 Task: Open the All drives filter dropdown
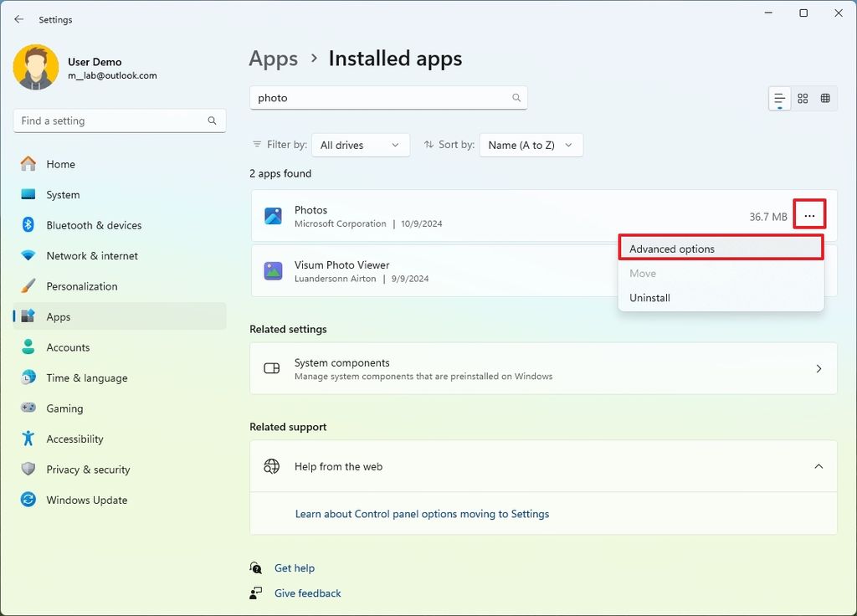coord(360,144)
